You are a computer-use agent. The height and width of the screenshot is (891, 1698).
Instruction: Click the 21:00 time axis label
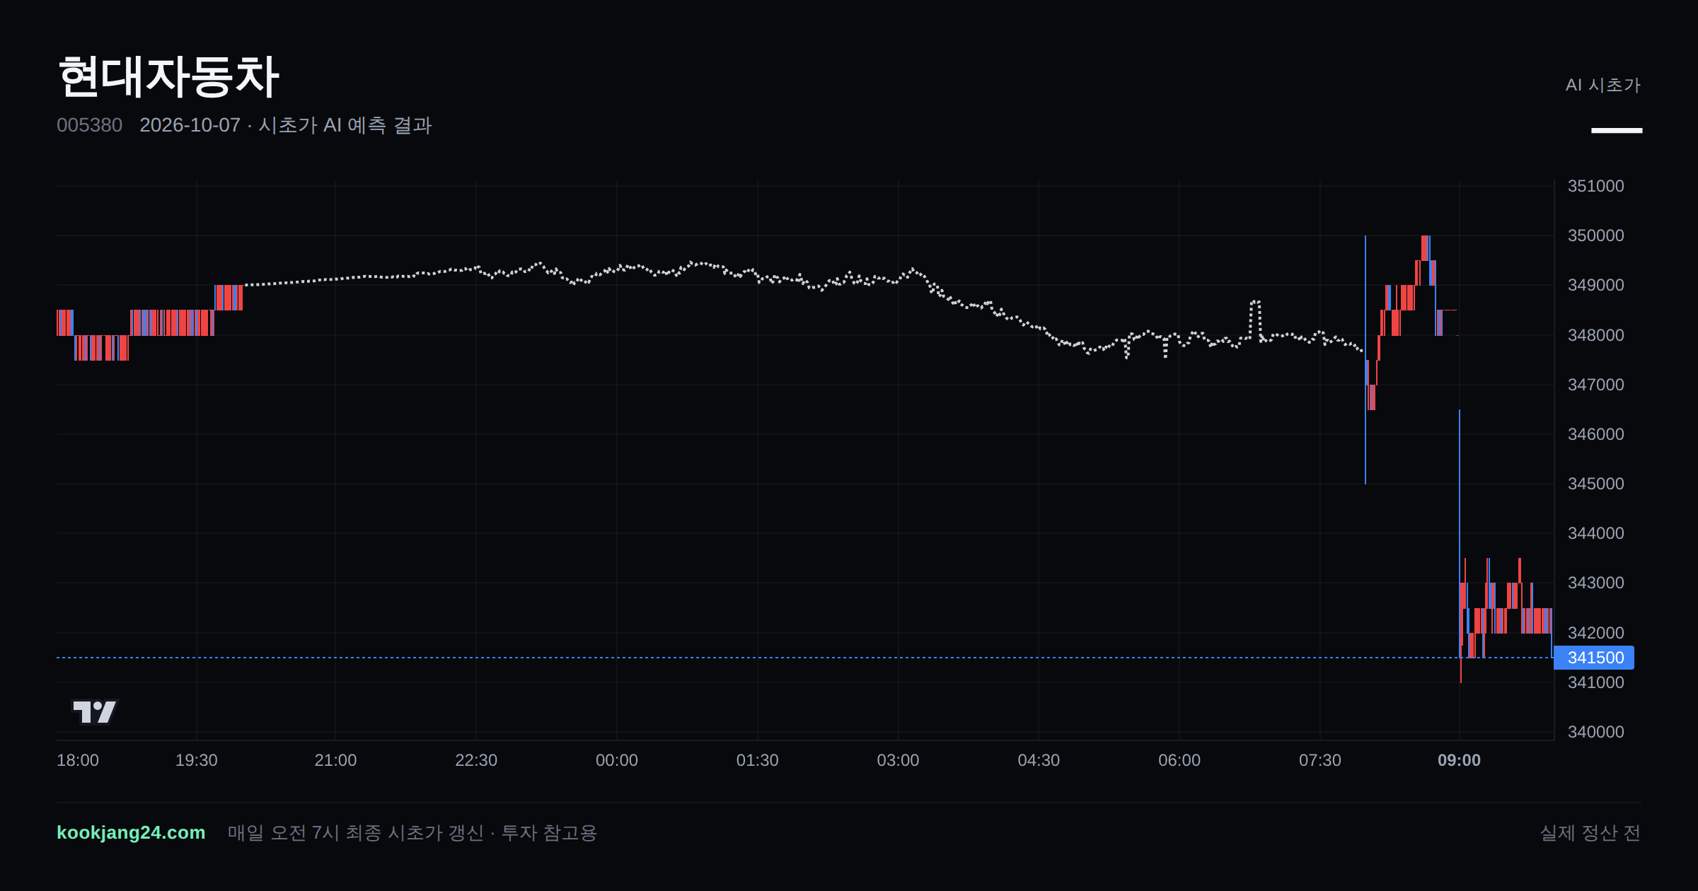click(x=335, y=760)
